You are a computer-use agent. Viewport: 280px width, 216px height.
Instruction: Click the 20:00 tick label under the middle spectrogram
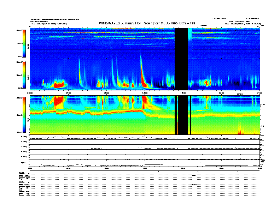(221, 93)
